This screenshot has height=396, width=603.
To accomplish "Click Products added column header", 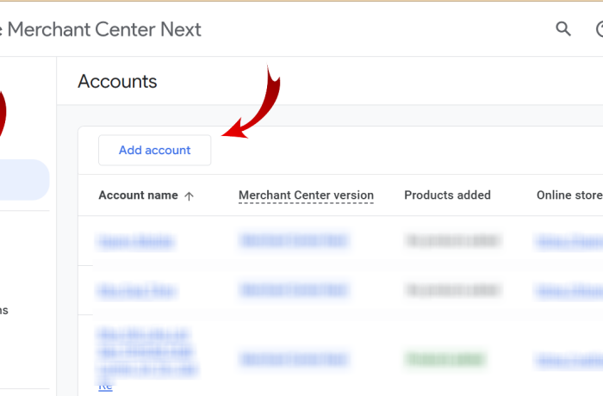I will tap(447, 195).
